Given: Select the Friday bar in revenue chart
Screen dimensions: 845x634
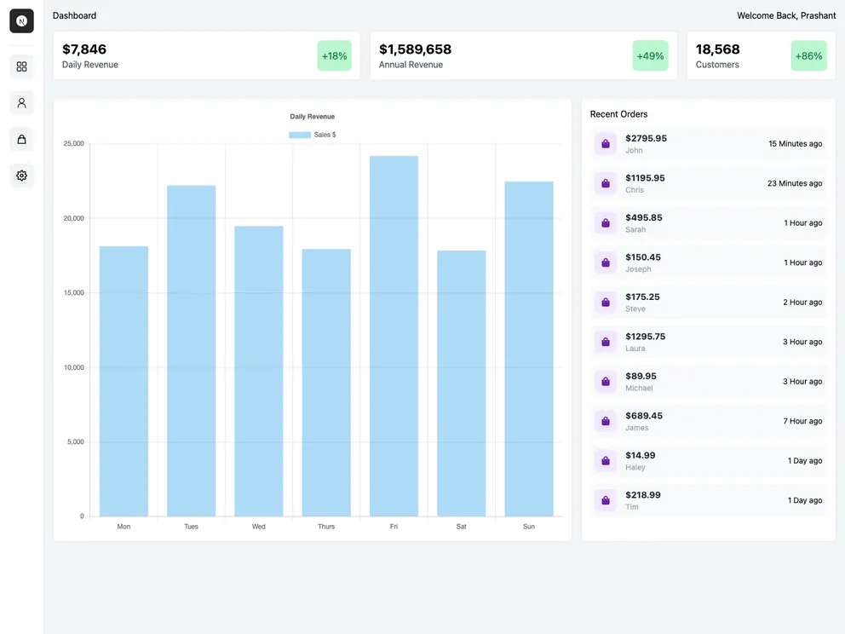Looking at the screenshot, I should click(394, 336).
